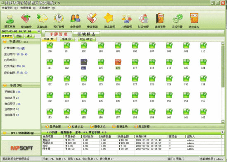227x162 pixels.
Task: Switch to 便签 side tab
Action: click(19, 36)
